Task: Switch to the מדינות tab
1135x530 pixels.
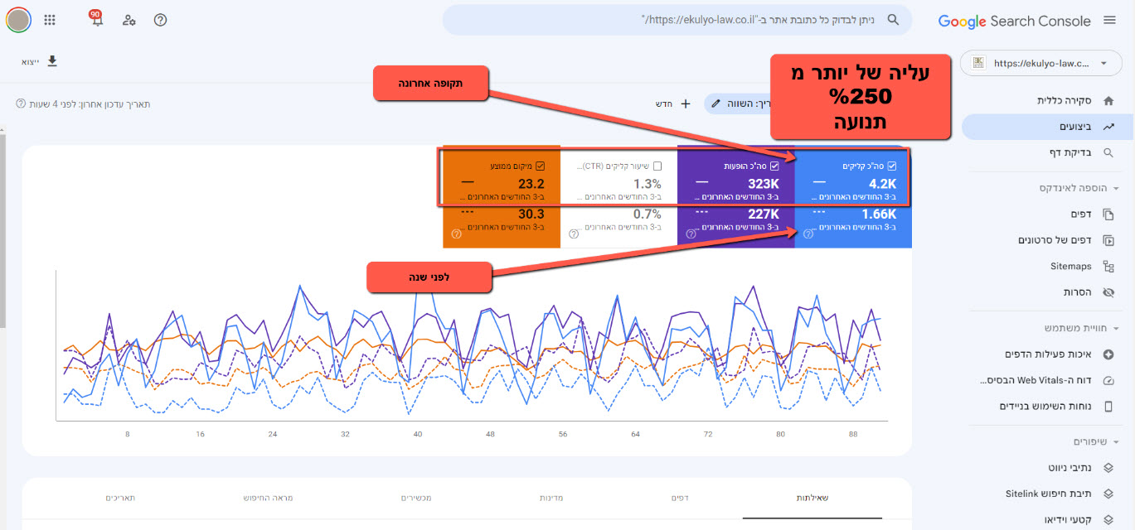Action: click(551, 498)
